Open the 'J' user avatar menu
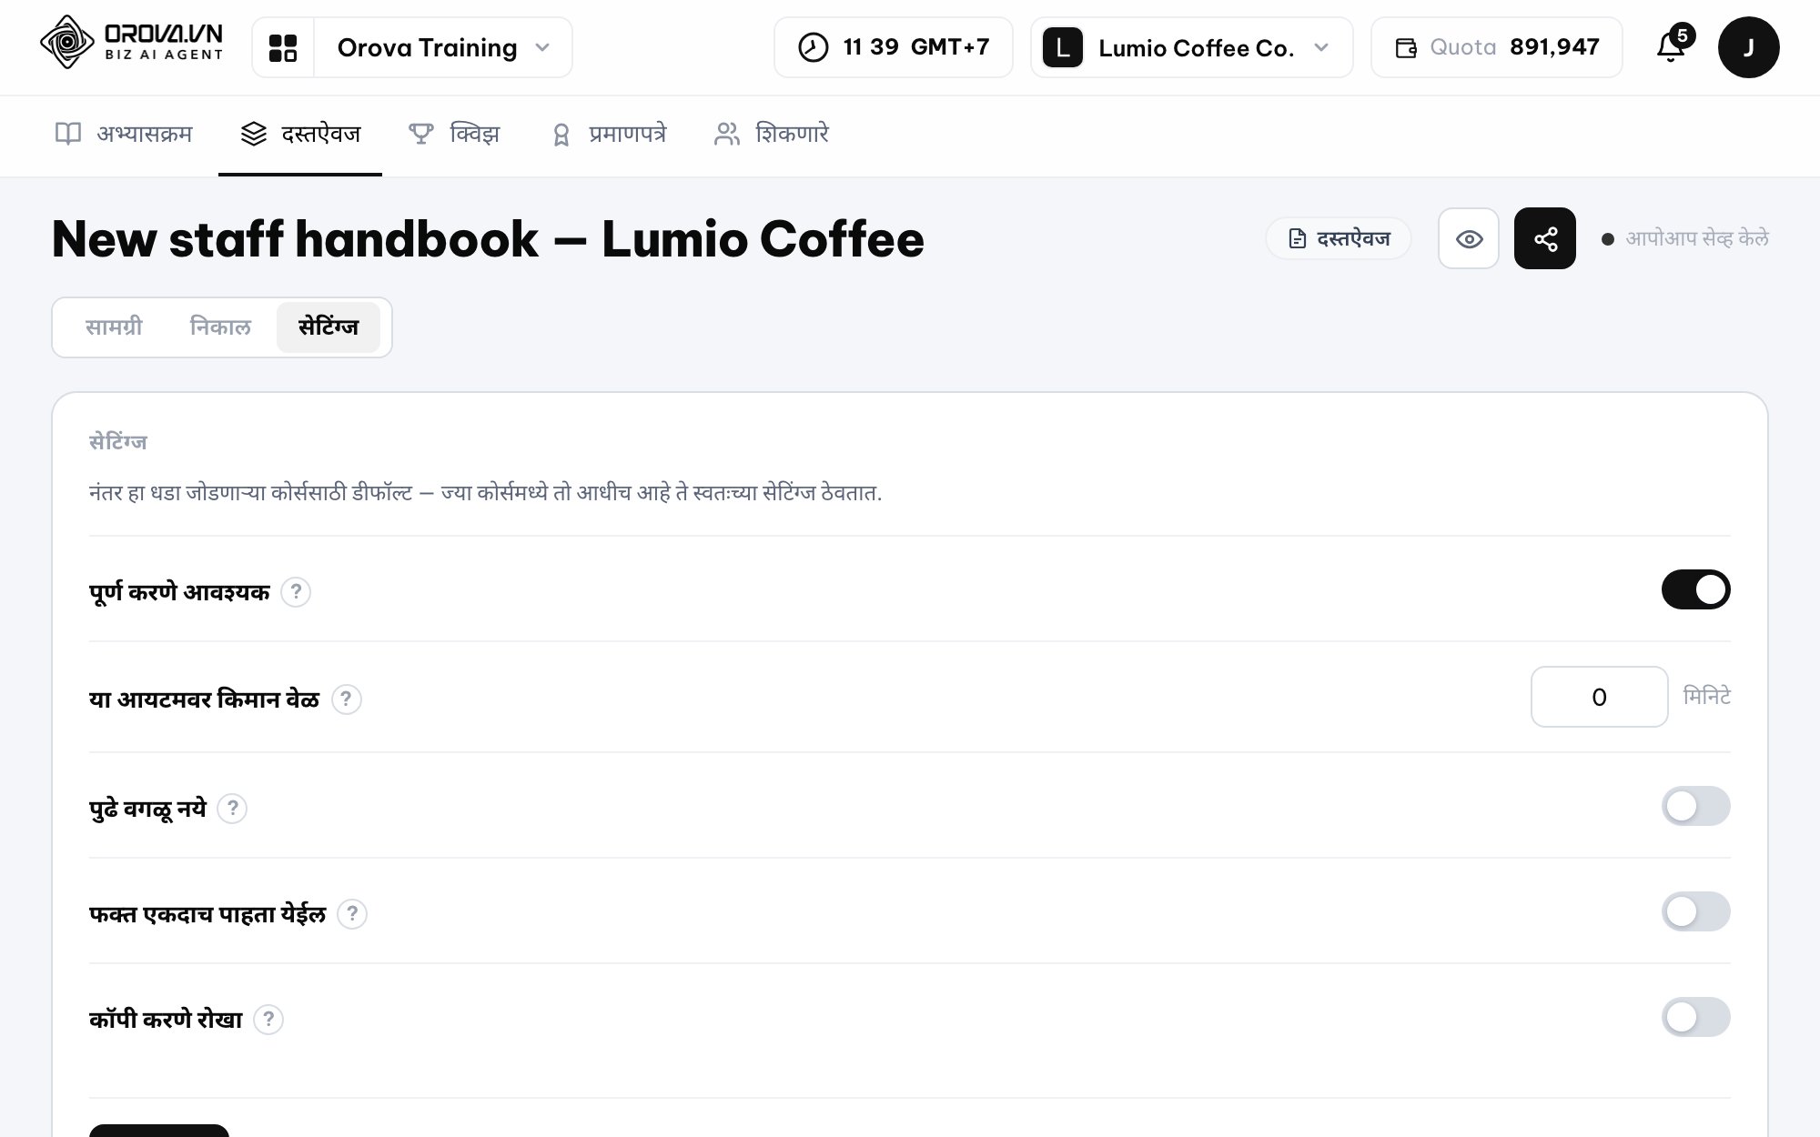The image size is (1820, 1137). tap(1748, 47)
